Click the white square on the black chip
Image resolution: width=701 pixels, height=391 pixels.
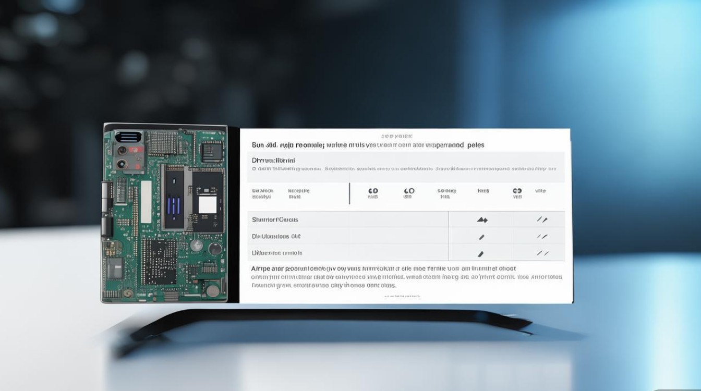[207, 205]
